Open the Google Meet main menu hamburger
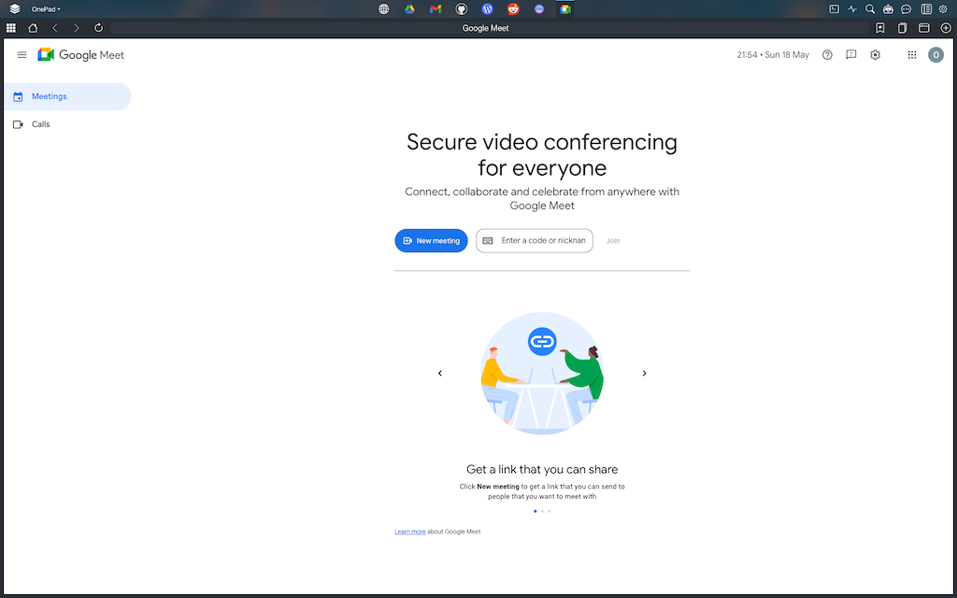This screenshot has width=957, height=598. [x=22, y=55]
